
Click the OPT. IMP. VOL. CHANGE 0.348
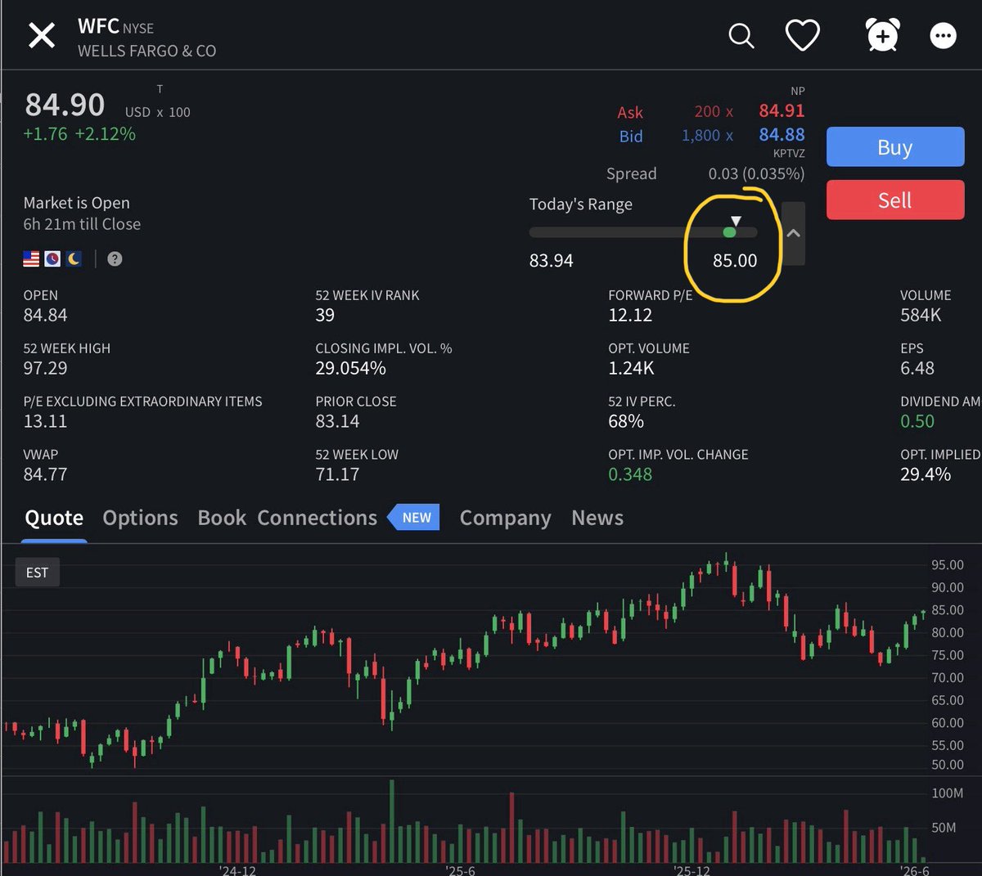(630, 474)
